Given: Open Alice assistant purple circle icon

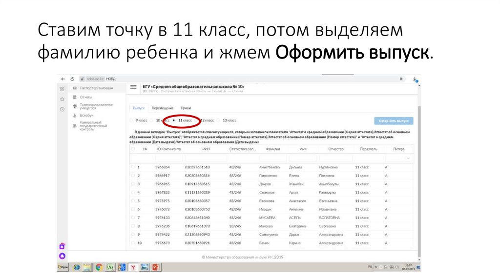Looking at the screenshot, I should click(62, 256).
